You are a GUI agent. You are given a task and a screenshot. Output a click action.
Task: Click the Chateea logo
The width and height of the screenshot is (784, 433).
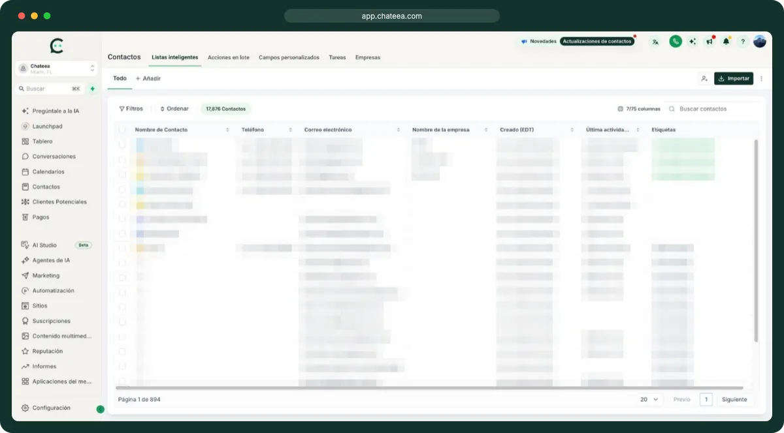57,46
